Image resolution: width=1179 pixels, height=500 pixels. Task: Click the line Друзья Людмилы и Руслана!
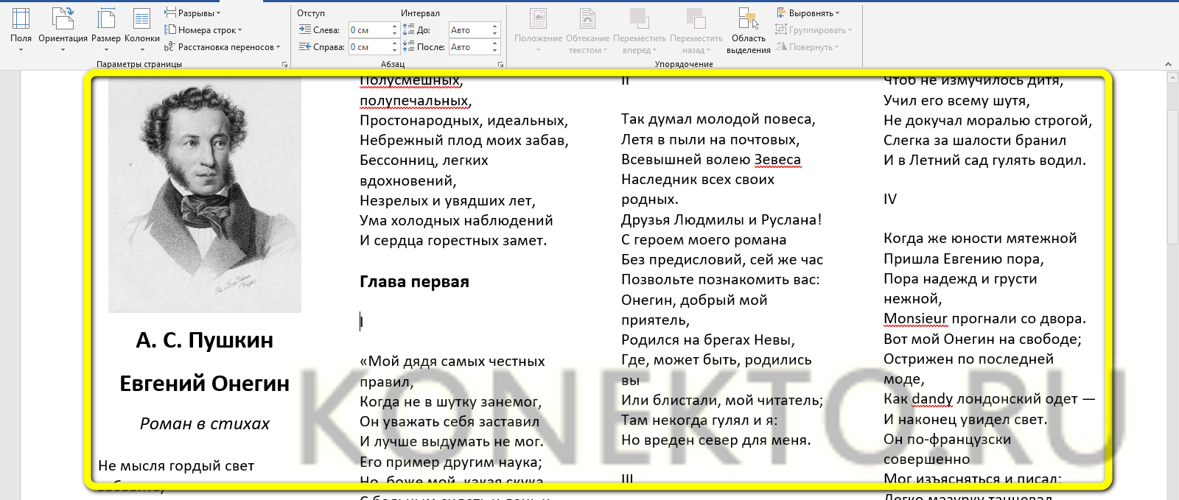coord(721,219)
